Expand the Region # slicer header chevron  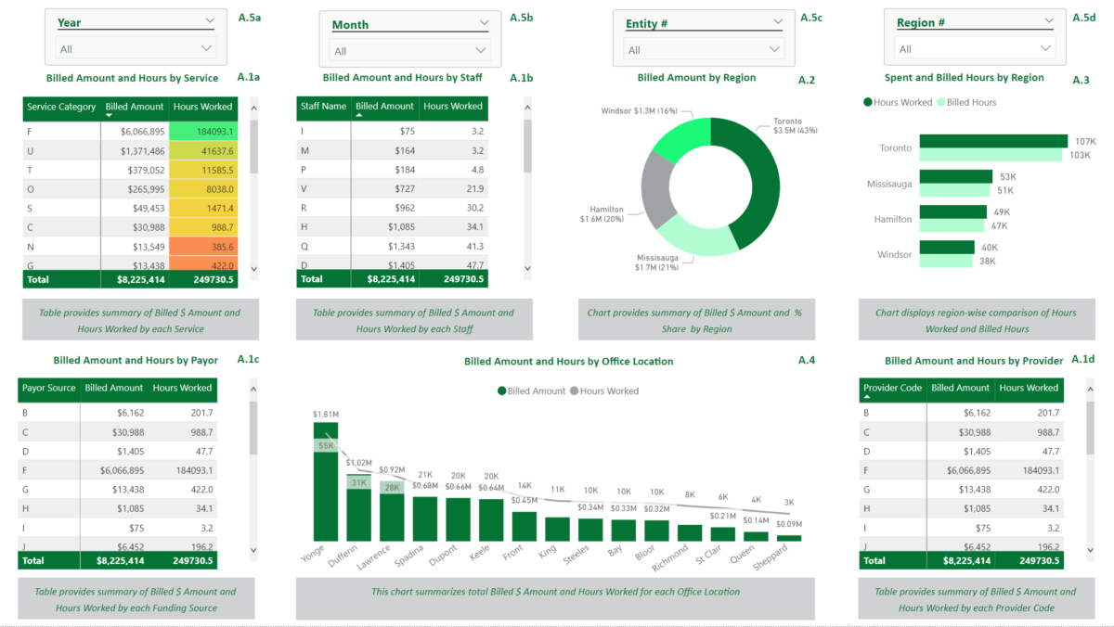click(1049, 22)
